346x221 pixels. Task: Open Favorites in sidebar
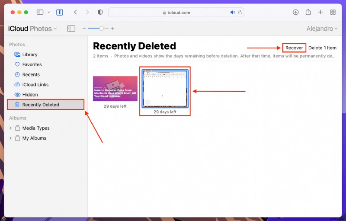tap(45, 64)
